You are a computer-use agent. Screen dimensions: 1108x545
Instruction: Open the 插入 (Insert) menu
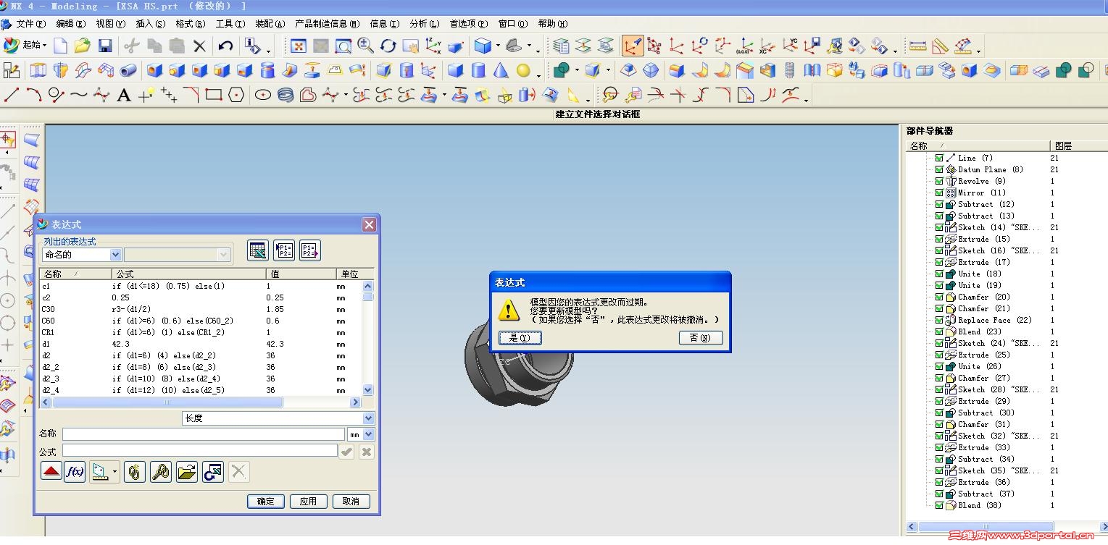click(150, 24)
